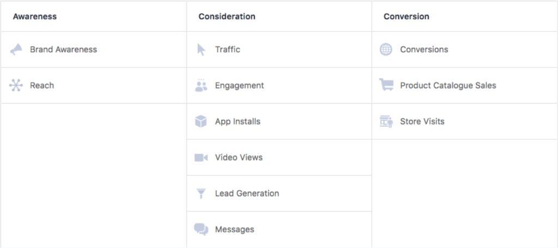Click the Engagement people icon
This screenshot has height=248, width=558.
[201, 85]
